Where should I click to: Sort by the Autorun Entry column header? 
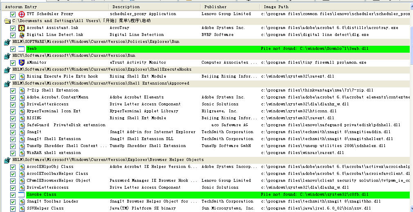pos(55,7)
